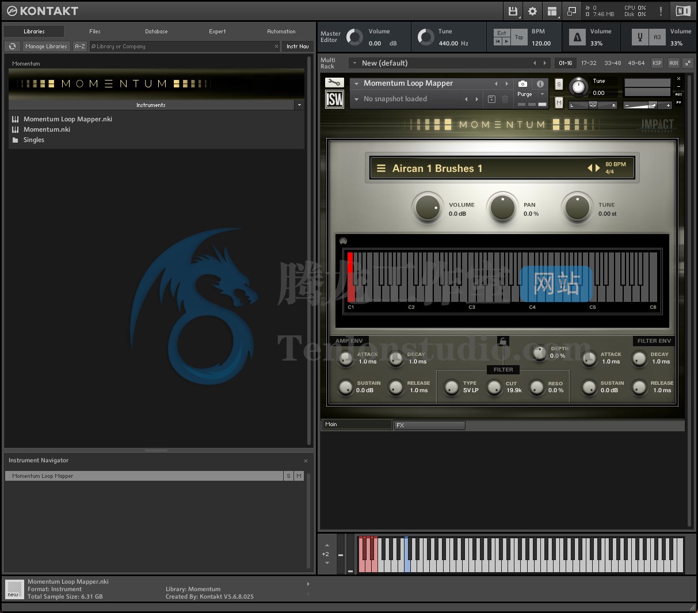
Task: Click the filter envelope lock icon
Action: coord(503,341)
